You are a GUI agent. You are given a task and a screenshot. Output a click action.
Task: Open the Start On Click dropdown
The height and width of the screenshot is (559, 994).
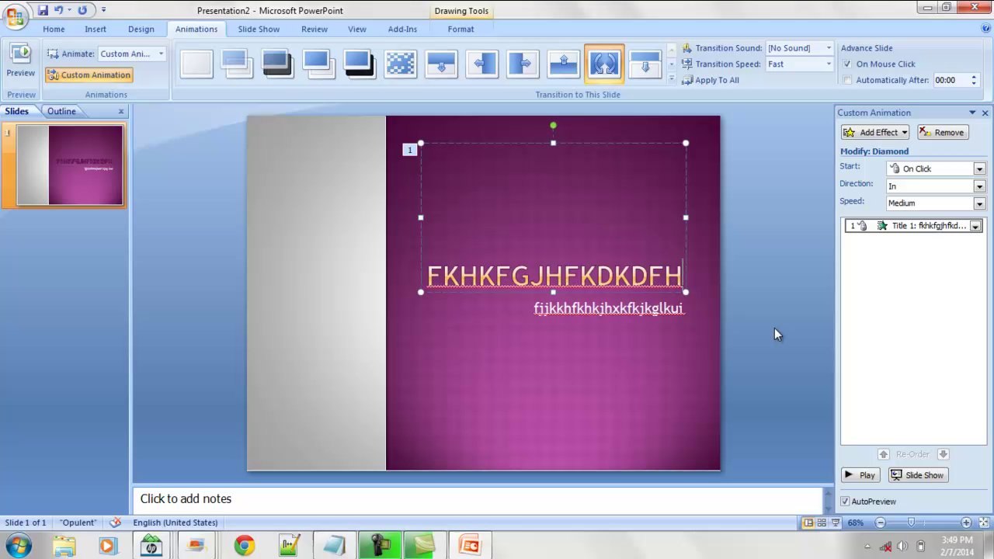[979, 168]
